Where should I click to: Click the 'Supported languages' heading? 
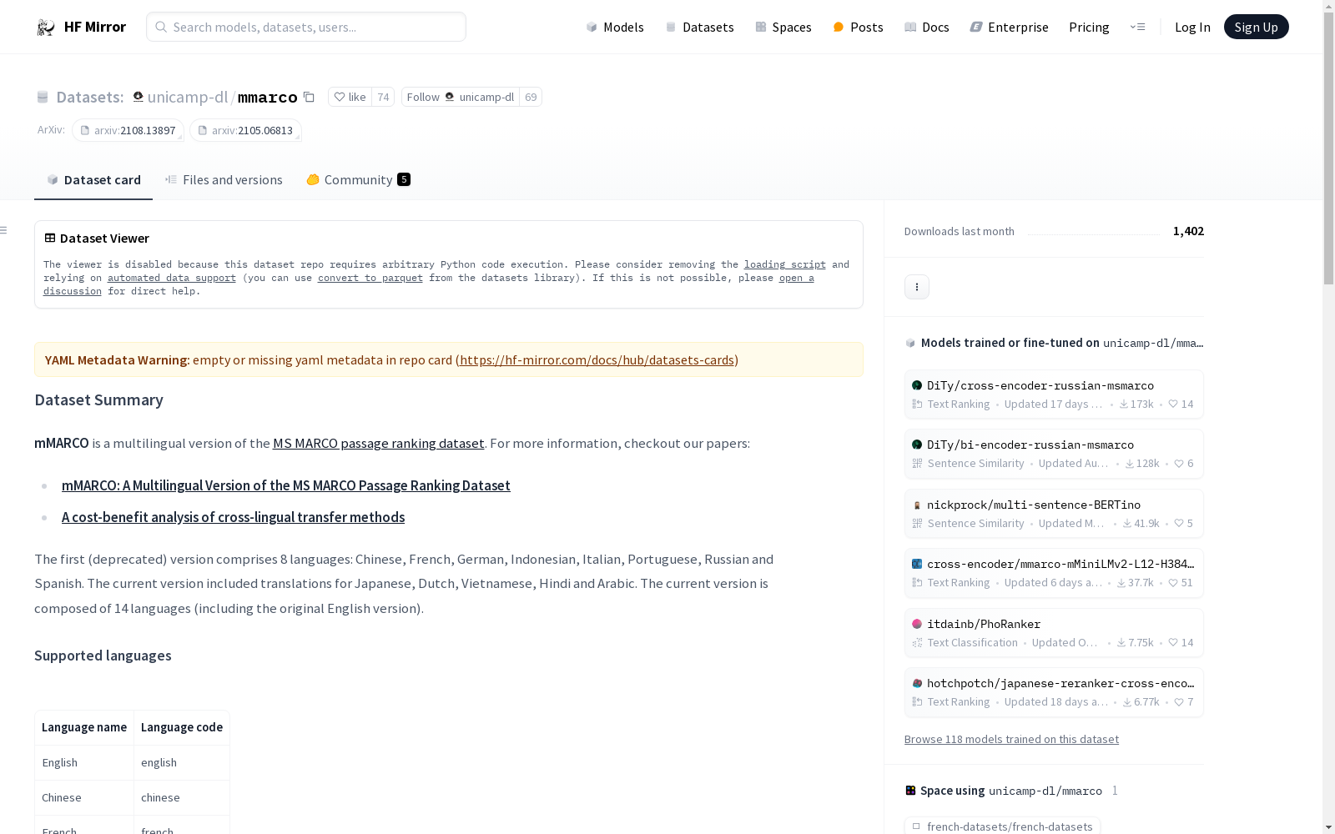103,656
